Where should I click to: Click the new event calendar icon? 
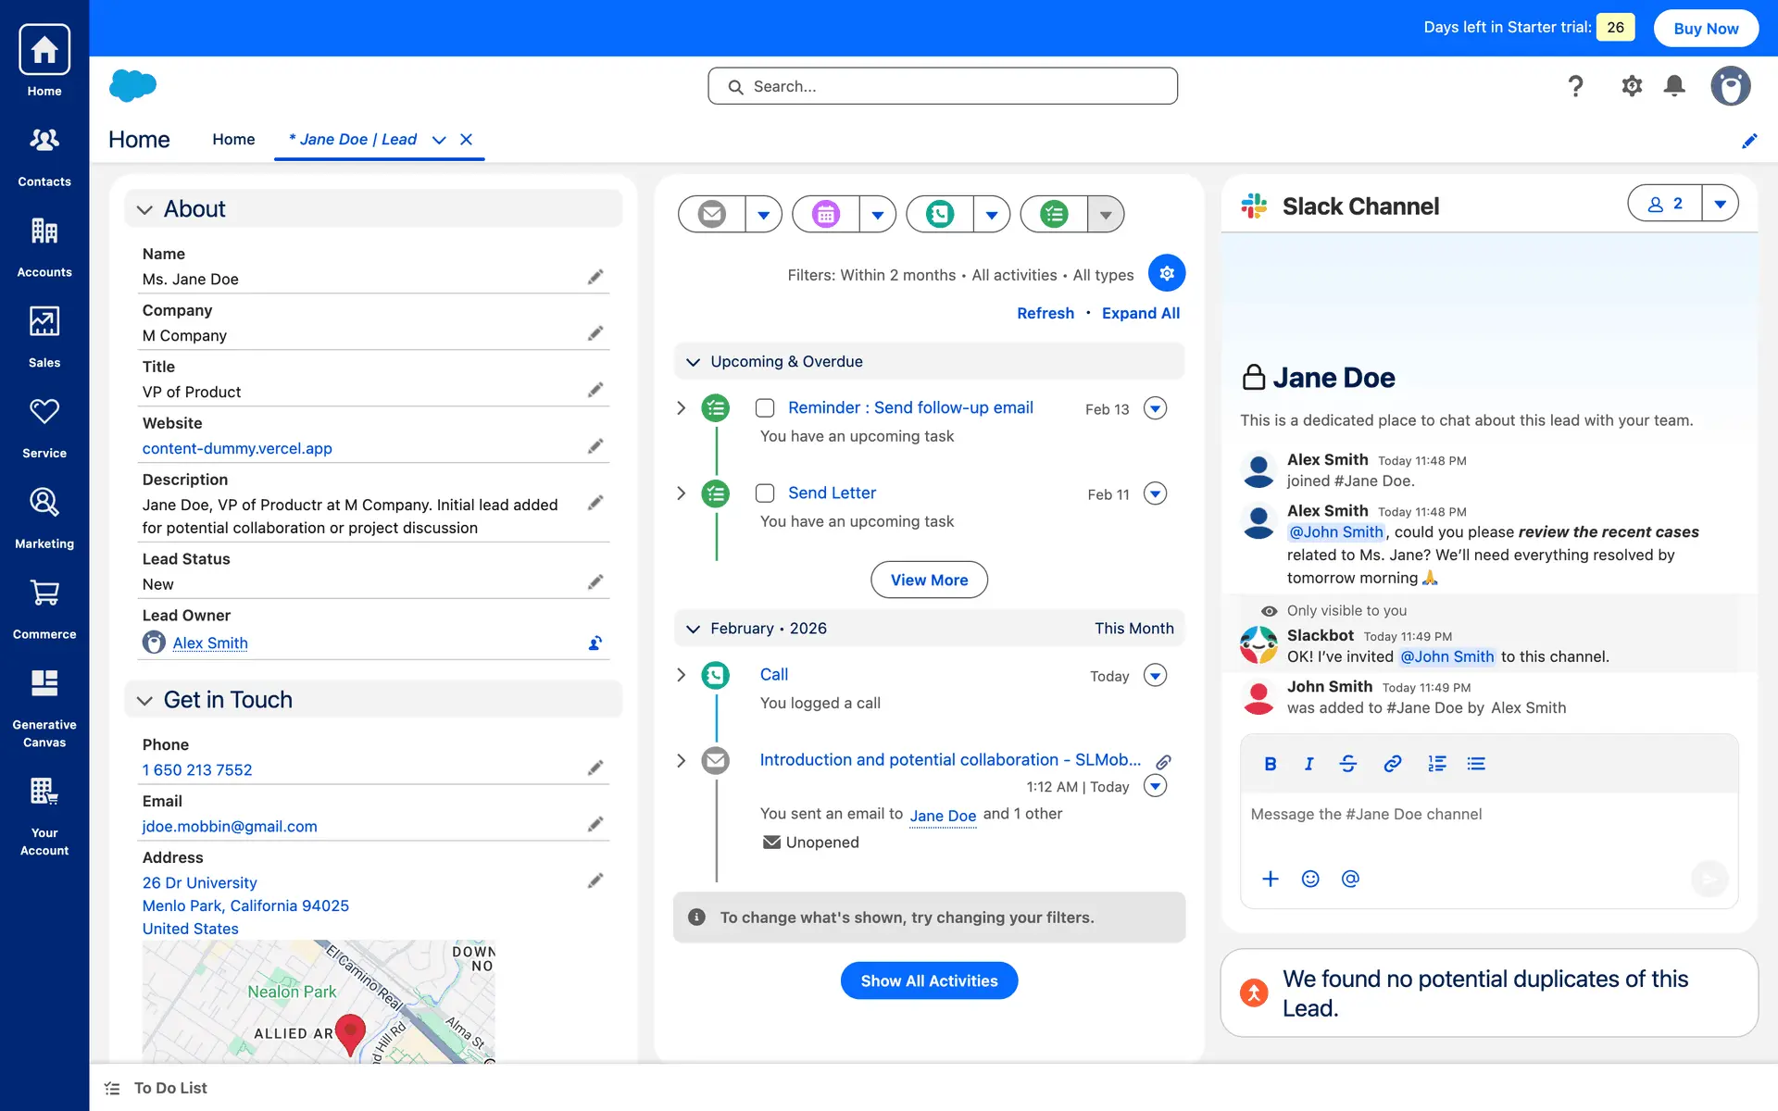point(825,215)
